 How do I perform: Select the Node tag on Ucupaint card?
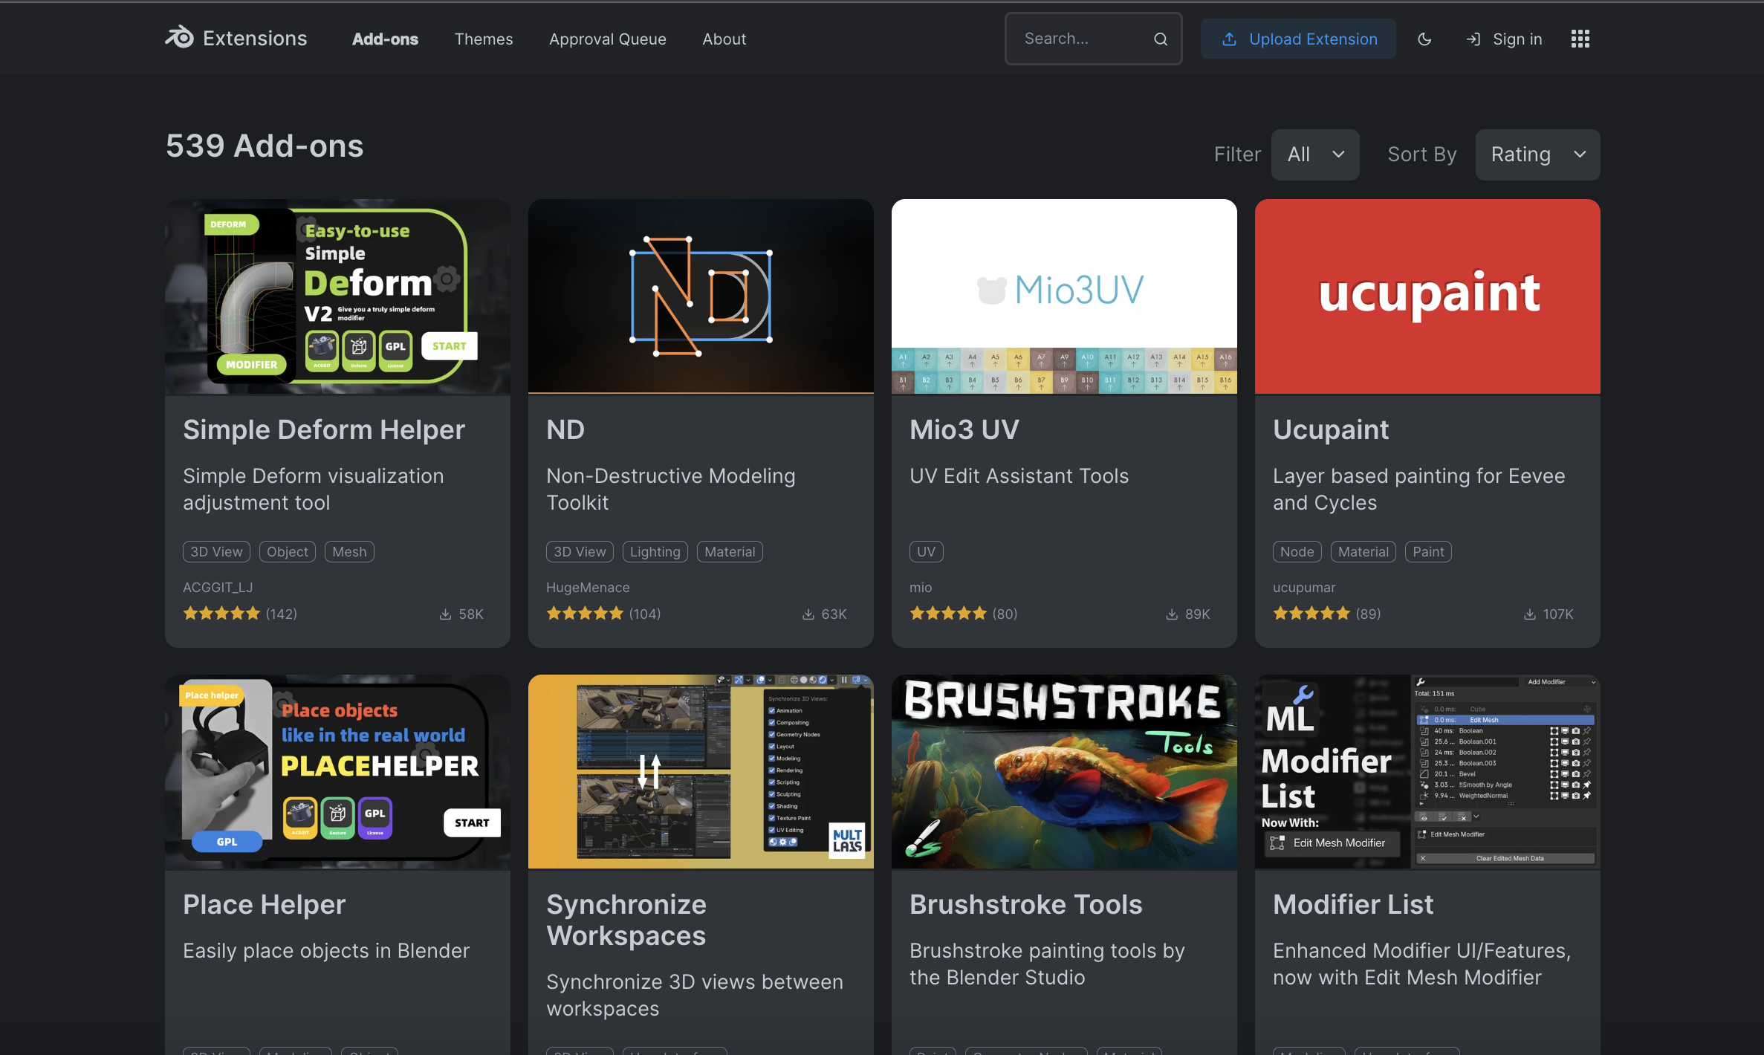click(1297, 552)
